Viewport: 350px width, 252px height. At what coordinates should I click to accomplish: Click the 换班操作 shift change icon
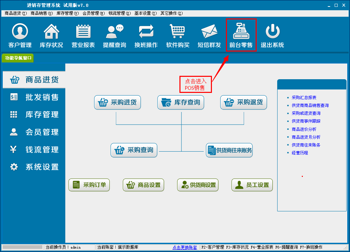click(x=146, y=32)
